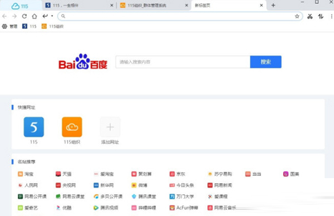
Task: Close the '115，一生相伴' tab
Action: 112,6
